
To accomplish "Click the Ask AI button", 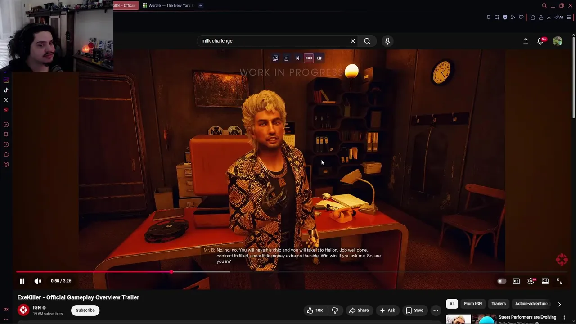I will point(387,310).
